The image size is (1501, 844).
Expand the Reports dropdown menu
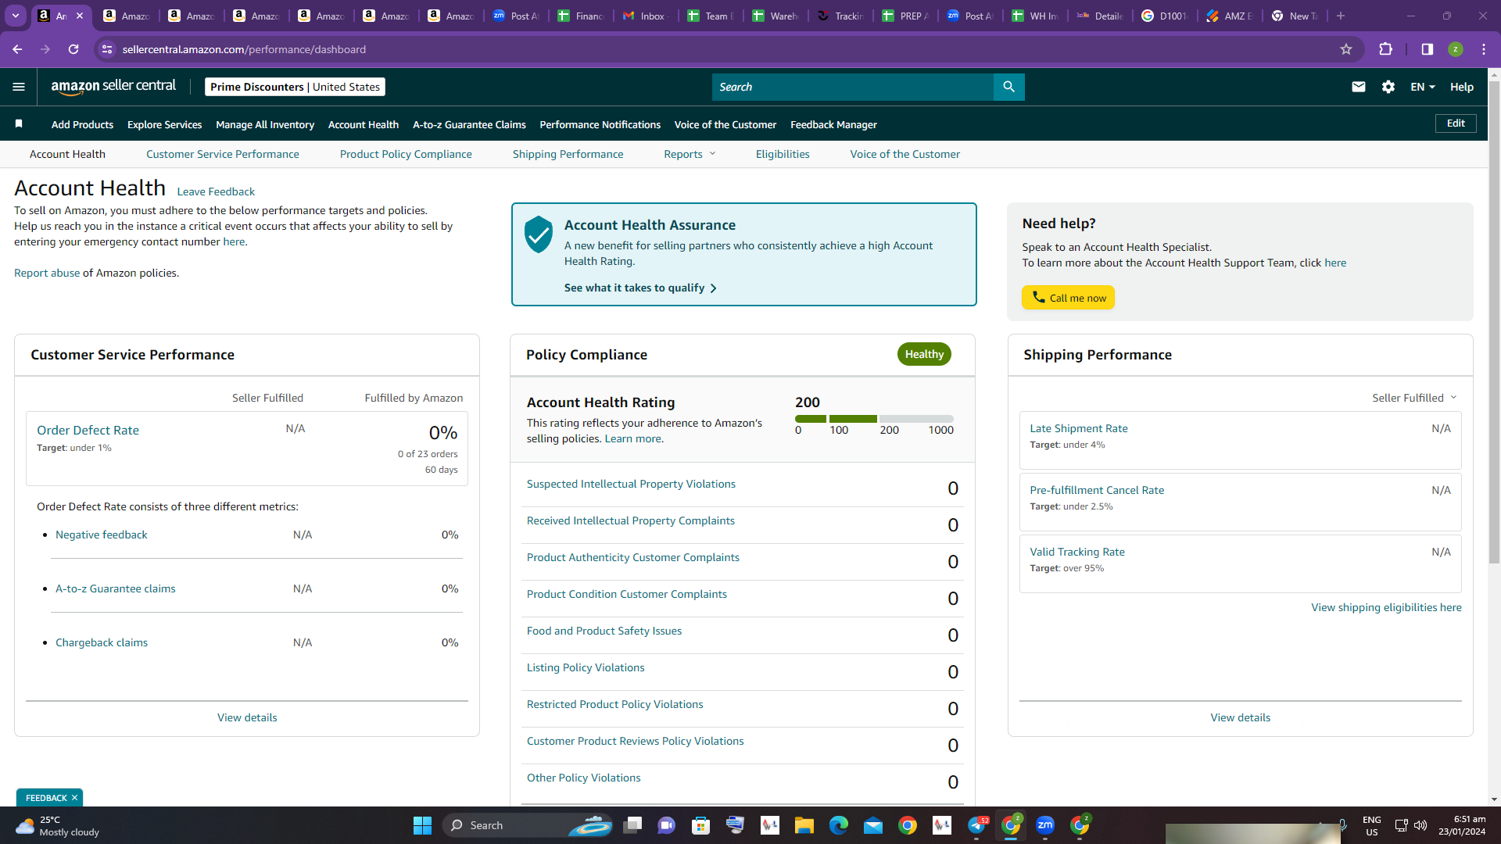pyautogui.click(x=690, y=154)
